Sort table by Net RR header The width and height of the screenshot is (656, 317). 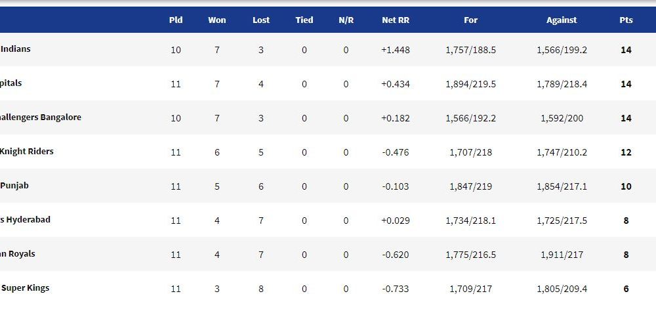396,20
